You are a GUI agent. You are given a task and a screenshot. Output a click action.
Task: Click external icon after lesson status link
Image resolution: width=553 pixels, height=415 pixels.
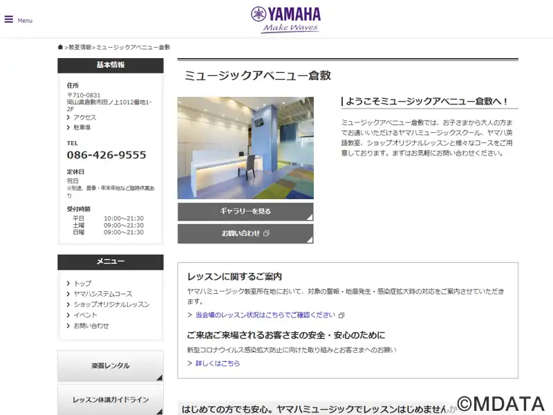(341, 315)
